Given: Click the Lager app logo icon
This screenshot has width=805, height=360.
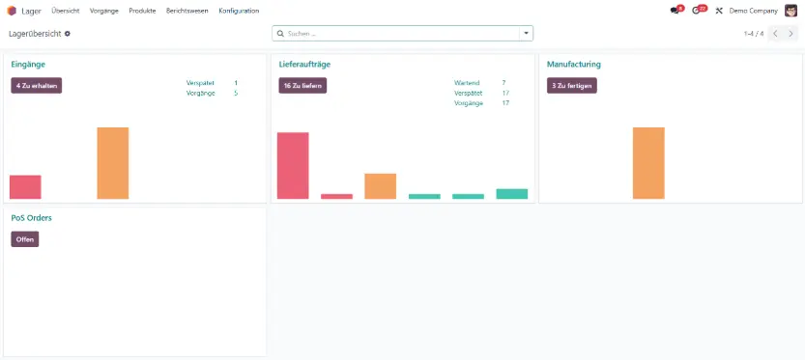Looking at the screenshot, I should [x=12, y=11].
